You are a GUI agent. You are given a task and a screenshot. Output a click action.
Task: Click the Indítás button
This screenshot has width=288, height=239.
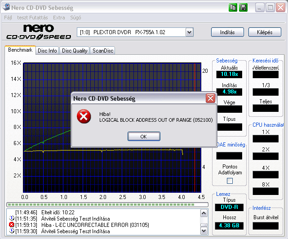pyautogui.click(x=227, y=32)
